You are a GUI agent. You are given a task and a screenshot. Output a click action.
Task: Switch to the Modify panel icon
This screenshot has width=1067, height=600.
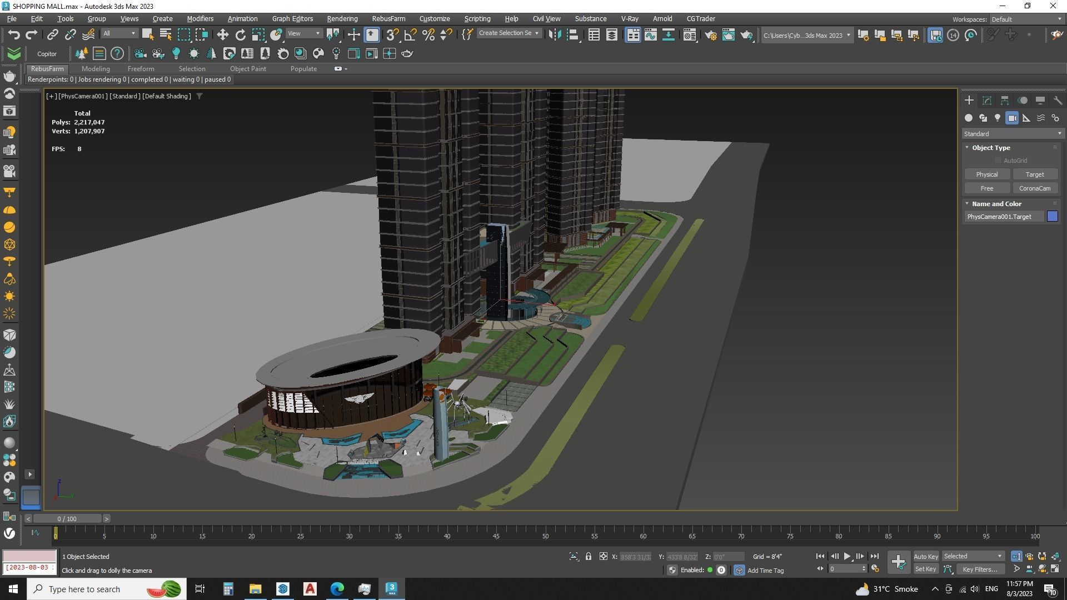[x=987, y=101]
